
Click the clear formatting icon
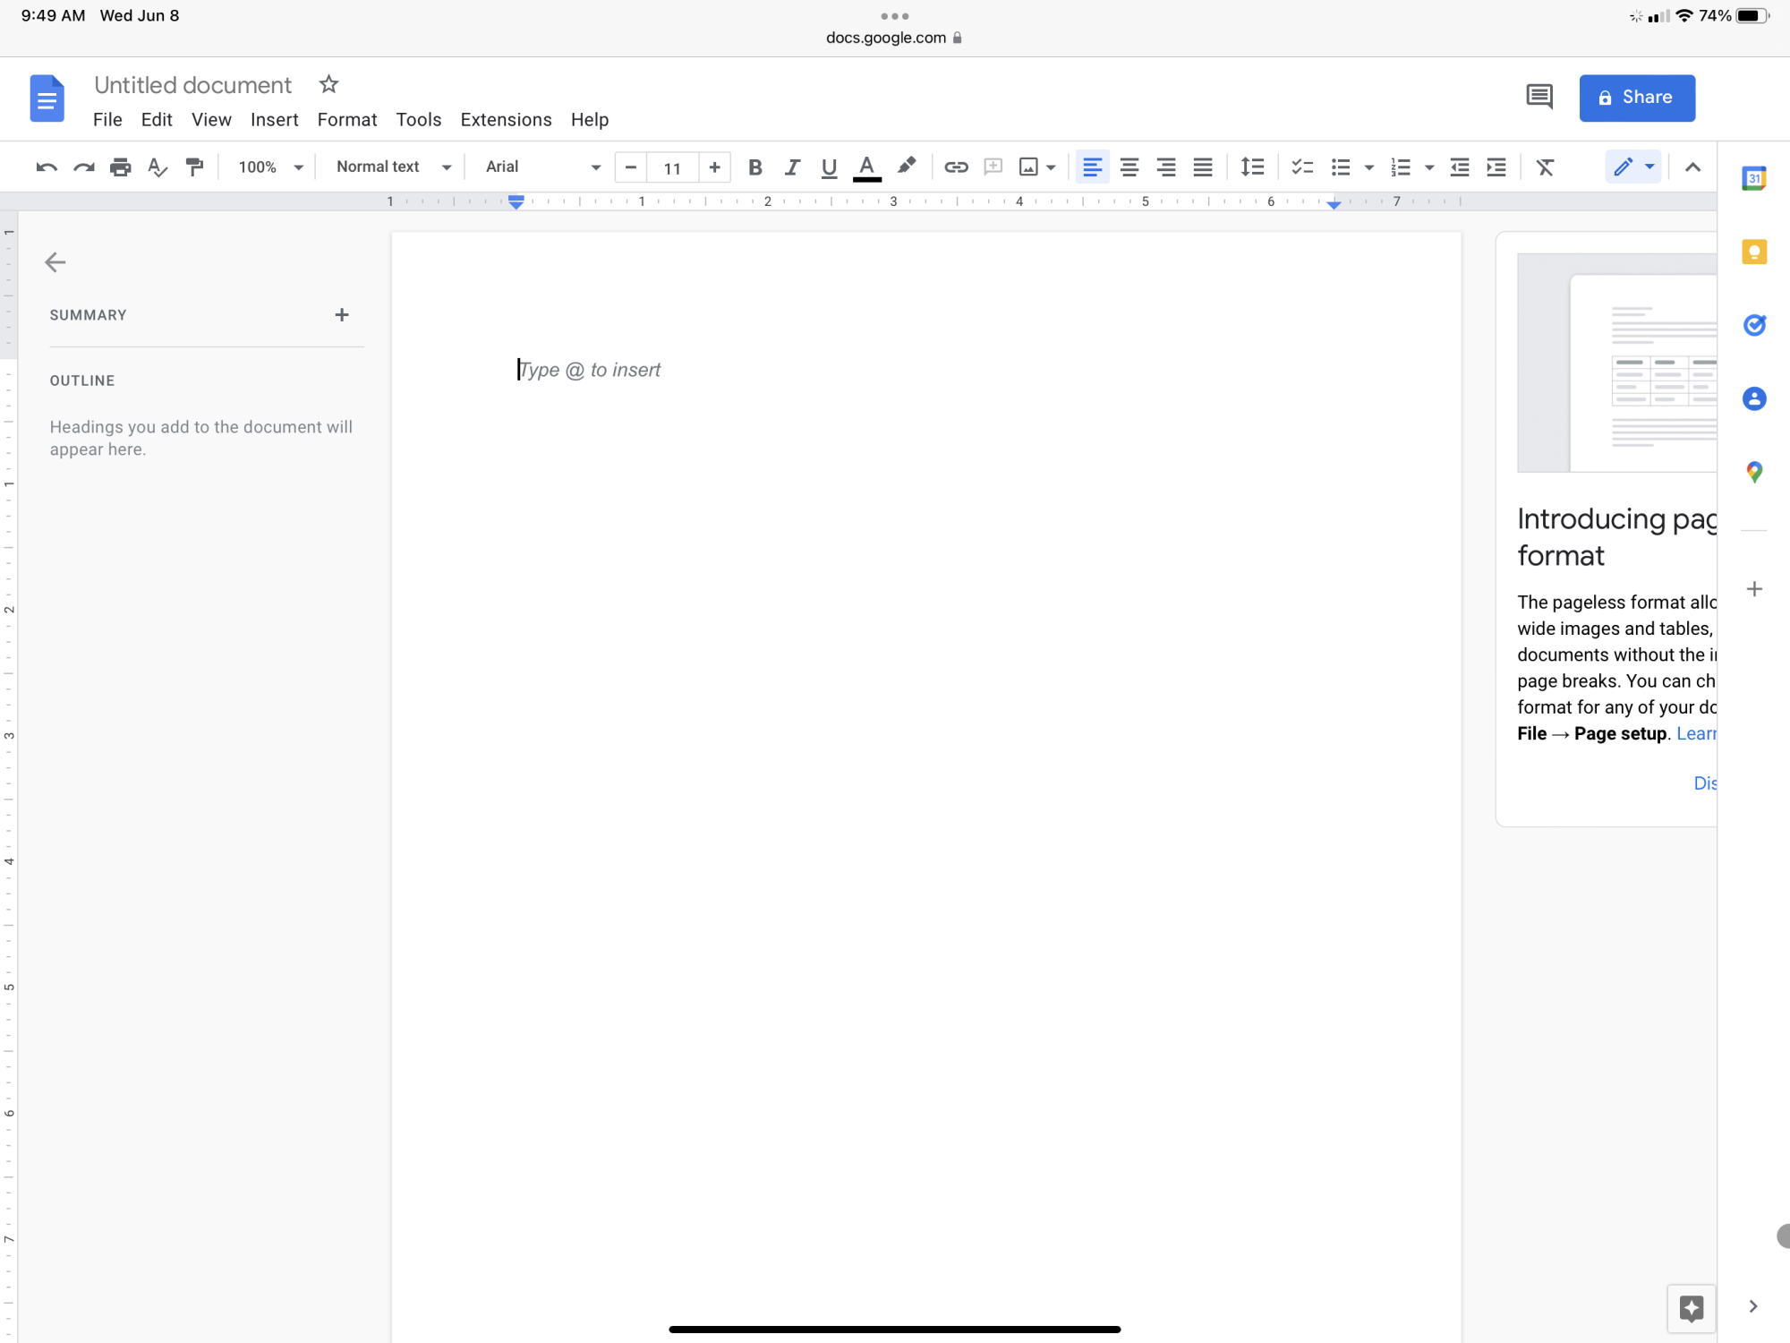pyautogui.click(x=1546, y=167)
